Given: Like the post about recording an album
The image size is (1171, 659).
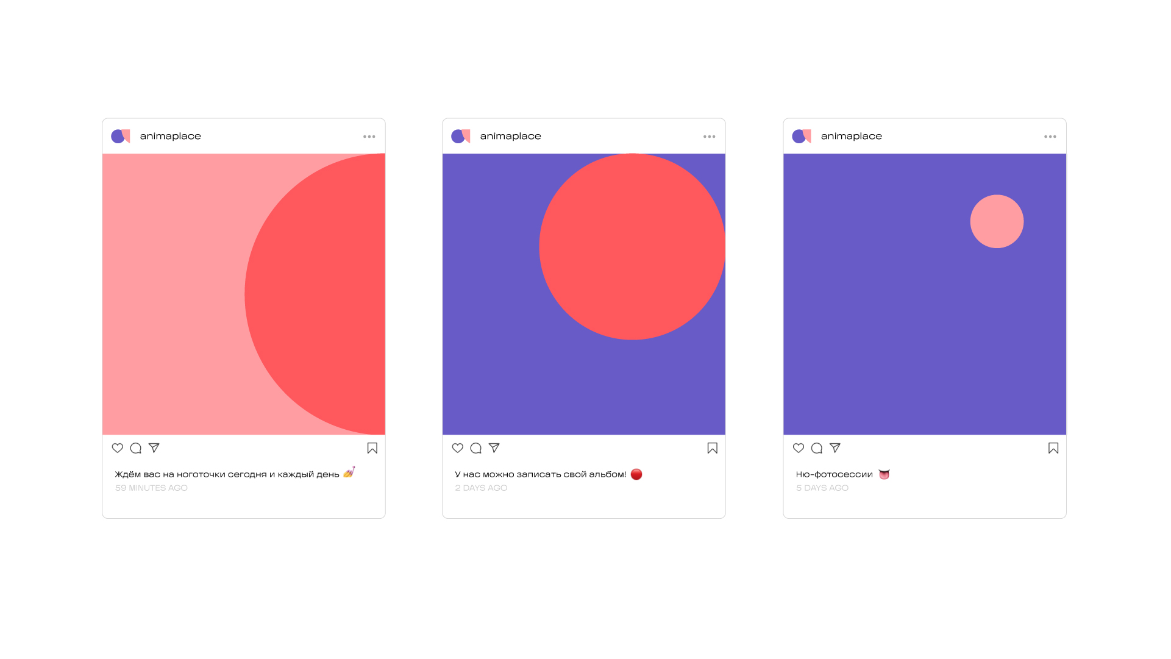Looking at the screenshot, I should pyautogui.click(x=458, y=448).
